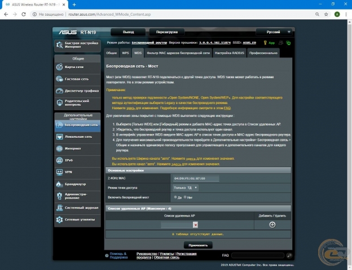
Task: Open Chrome profile avatar
Action: tap(337, 14)
